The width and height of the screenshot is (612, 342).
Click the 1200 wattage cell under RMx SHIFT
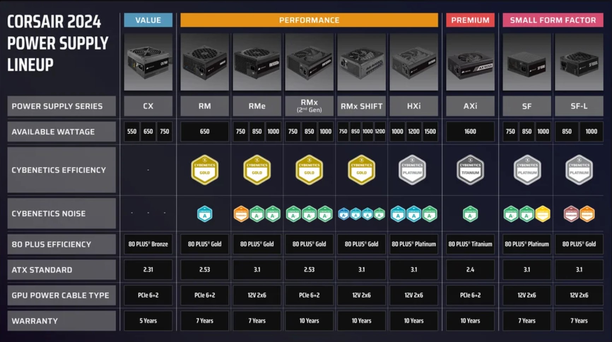click(380, 132)
